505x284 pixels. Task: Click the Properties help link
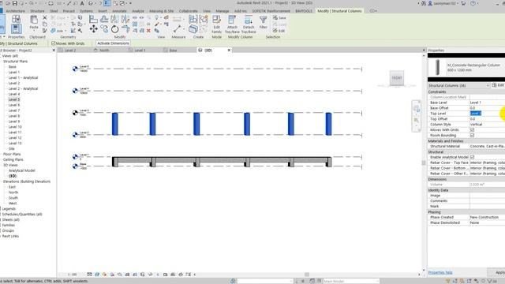point(440,272)
